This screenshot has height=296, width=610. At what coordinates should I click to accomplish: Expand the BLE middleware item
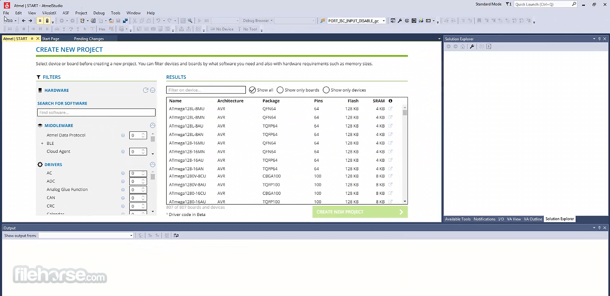pos(42,144)
